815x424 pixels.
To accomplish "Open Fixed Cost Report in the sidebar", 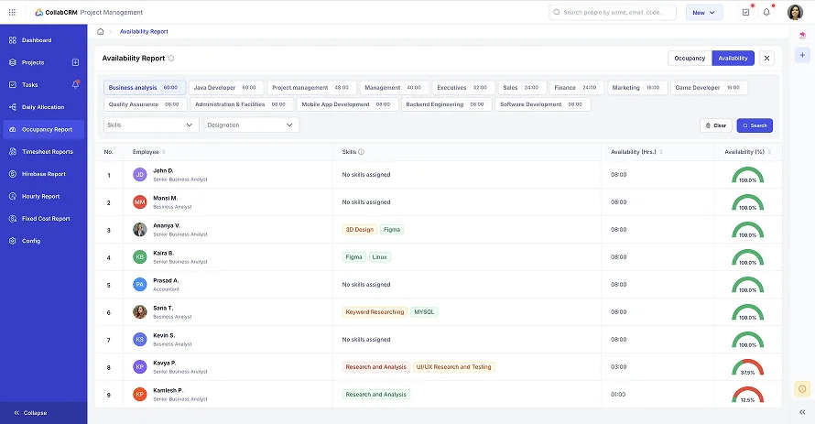I will pyautogui.click(x=44, y=219).
